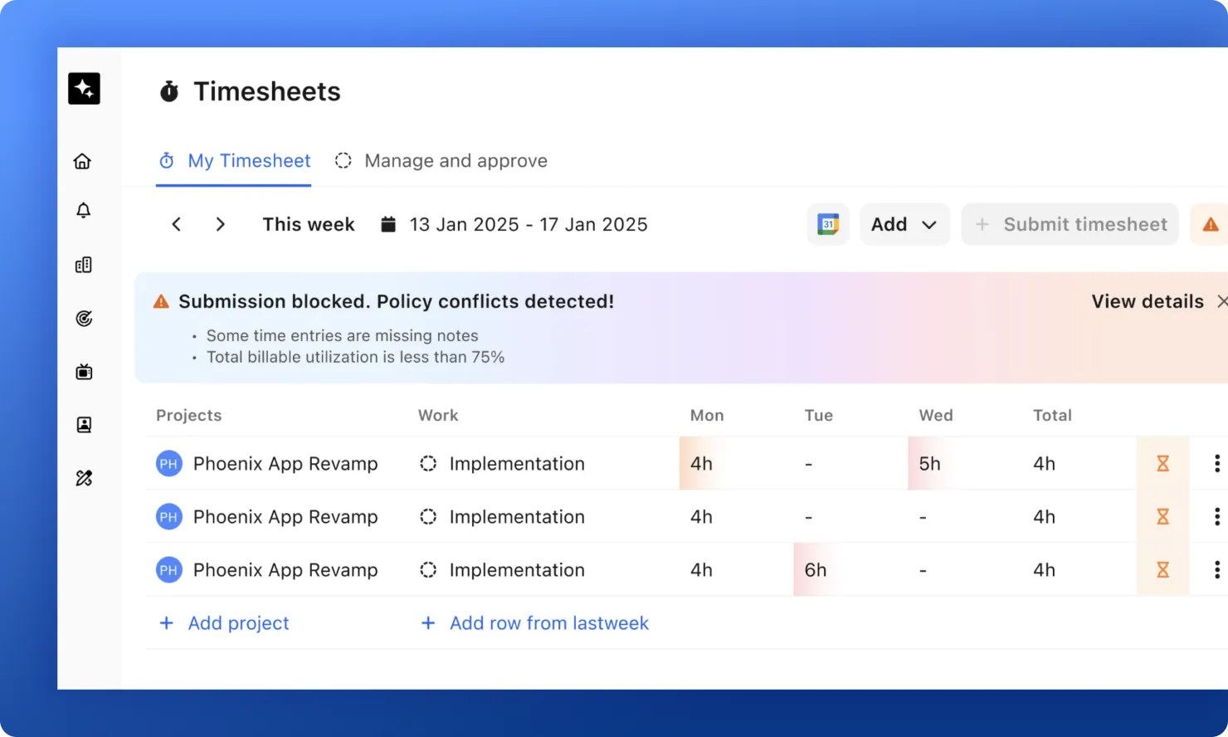Click Add row from lastweek
1228x737 pixels.
tap(535, 622)
